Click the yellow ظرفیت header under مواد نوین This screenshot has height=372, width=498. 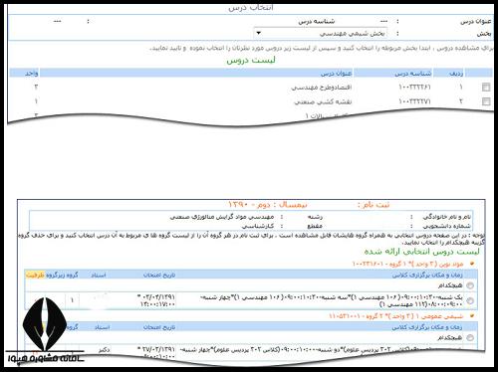35,275
